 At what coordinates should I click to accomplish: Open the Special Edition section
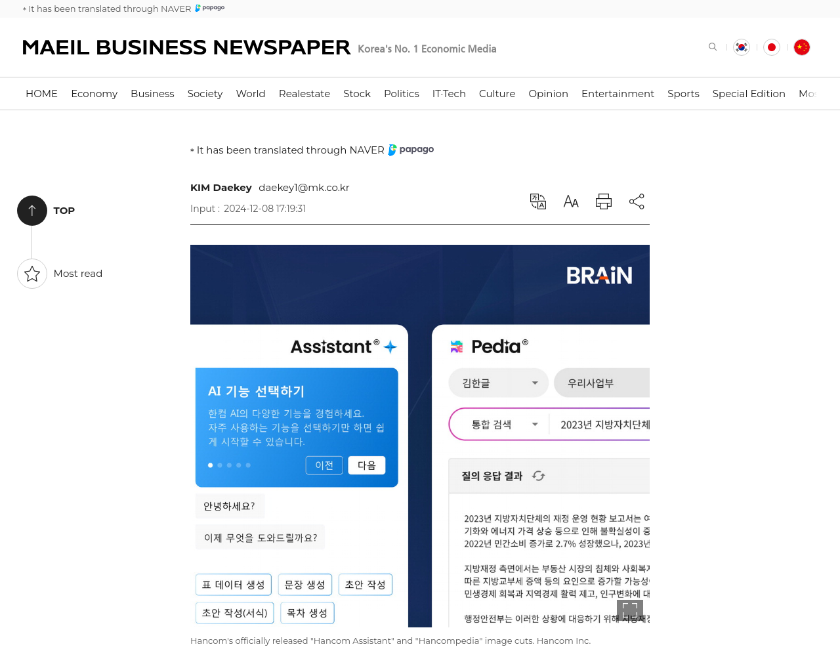click(749, 94)
